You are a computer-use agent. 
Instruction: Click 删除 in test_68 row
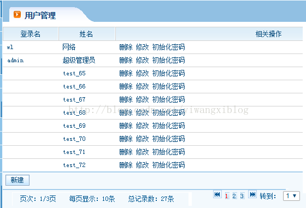tap(126, 112)
